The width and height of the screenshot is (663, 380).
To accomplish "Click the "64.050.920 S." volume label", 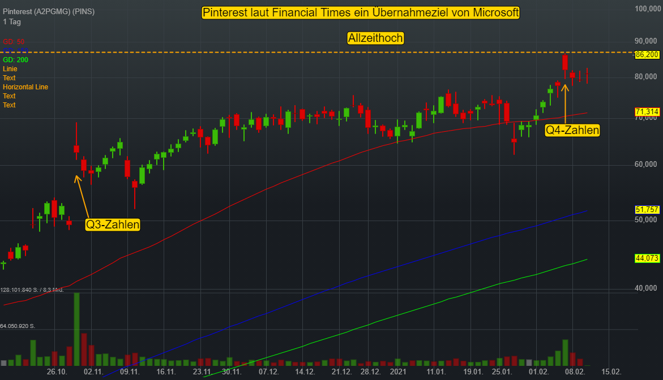I will pos(18,326).
